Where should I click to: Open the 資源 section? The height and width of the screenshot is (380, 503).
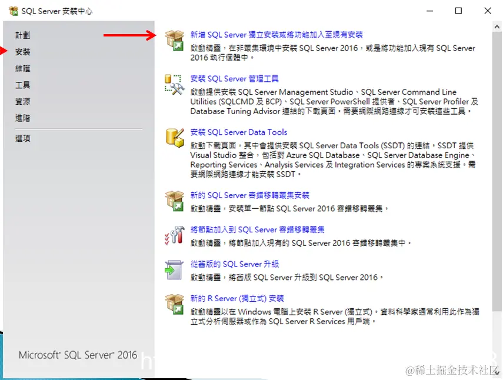click(x=22, y=101)
